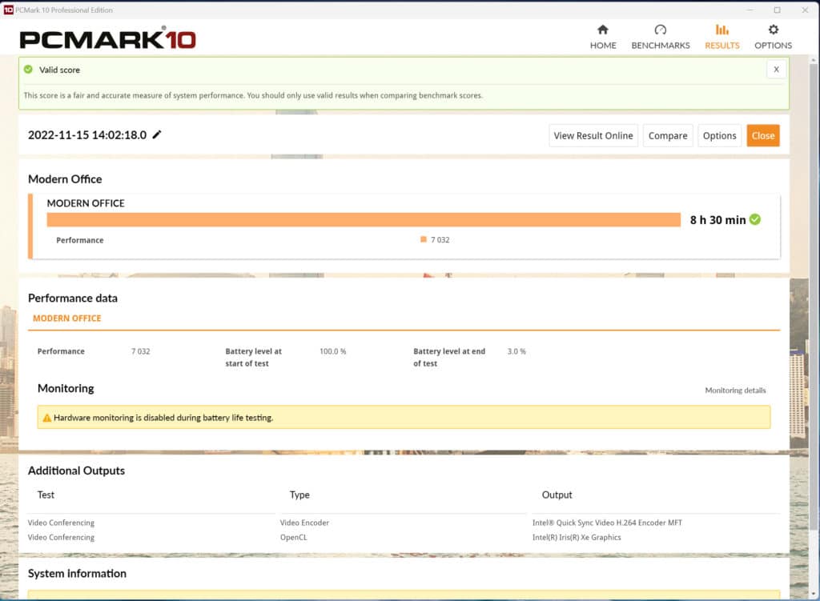Close the result with the orange Close button
The height and width of the screenshot is (601, 820).
[763, 136]
